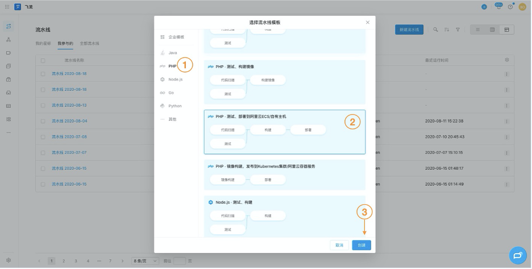Click the blue plus icon in top bar

484,7
